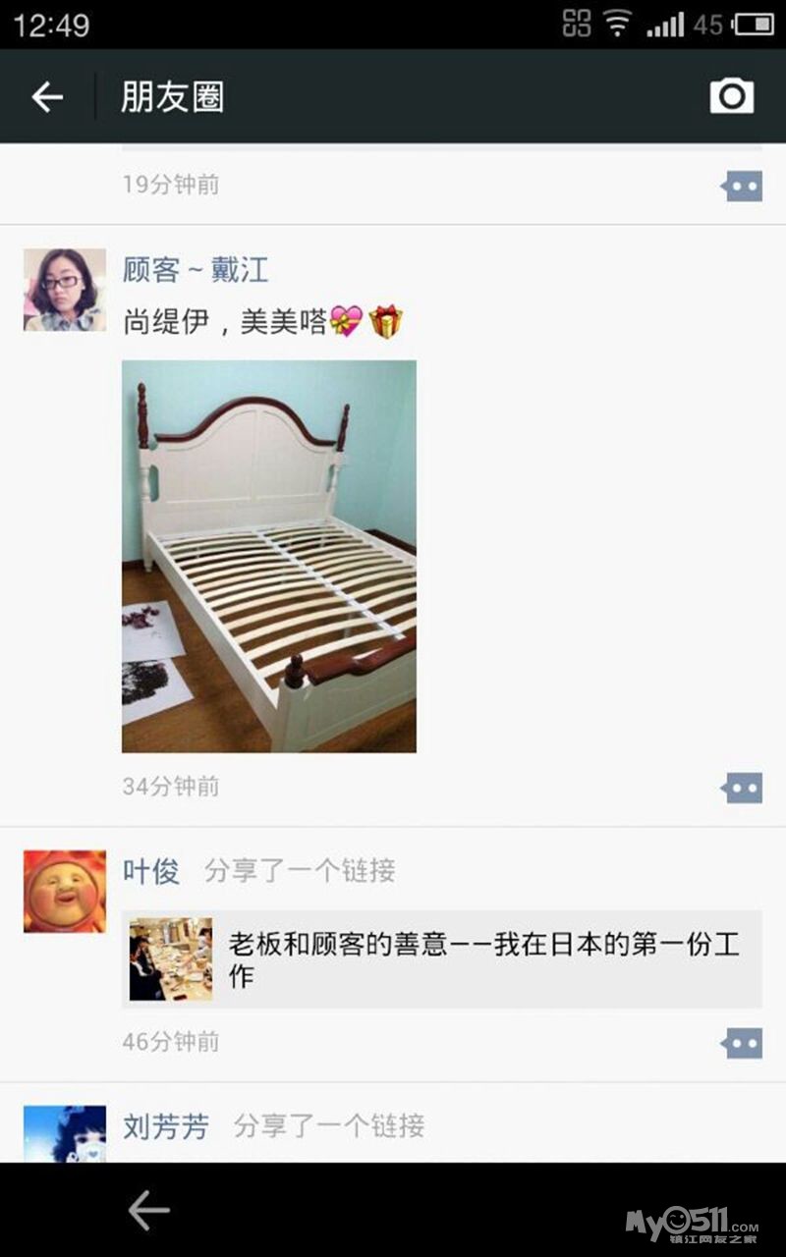Image resolution: width=786 pixels, height=1257 pixels.
Task: Open shared link 老板和顾客的善意
Action: tap(442, 959)
